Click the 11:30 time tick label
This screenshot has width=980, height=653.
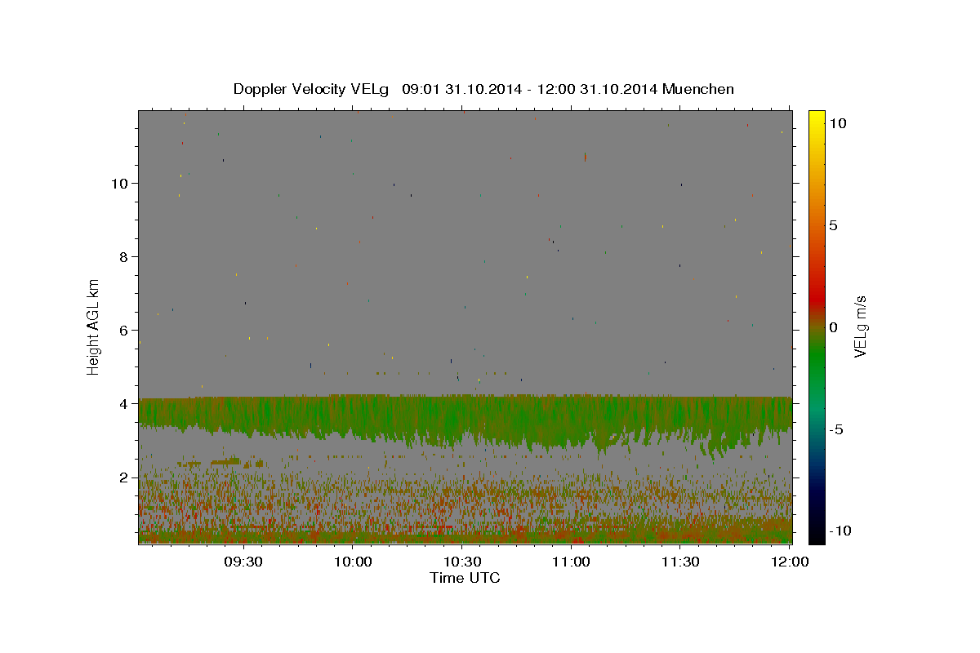[679, 562]
